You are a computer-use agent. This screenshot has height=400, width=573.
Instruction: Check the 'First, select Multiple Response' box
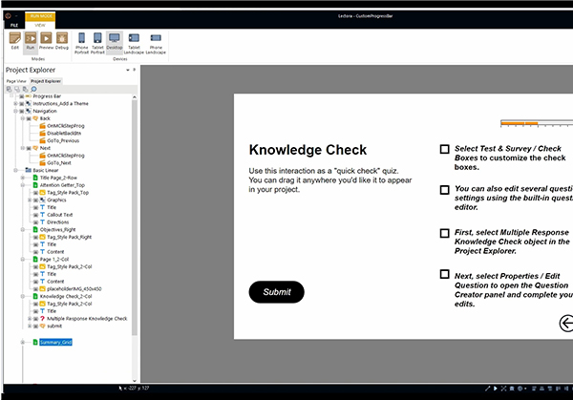[x=445, y=233]
